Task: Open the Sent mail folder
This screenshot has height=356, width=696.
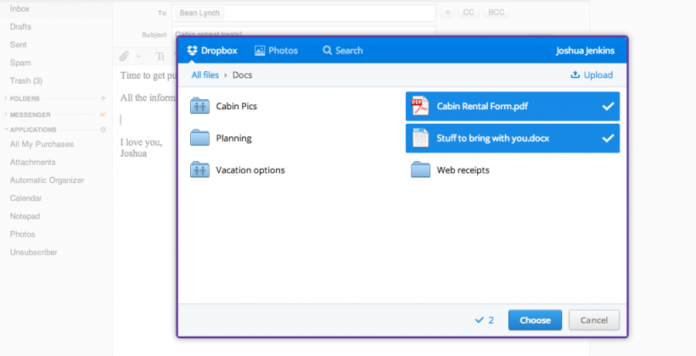Action: click(18, 45)
